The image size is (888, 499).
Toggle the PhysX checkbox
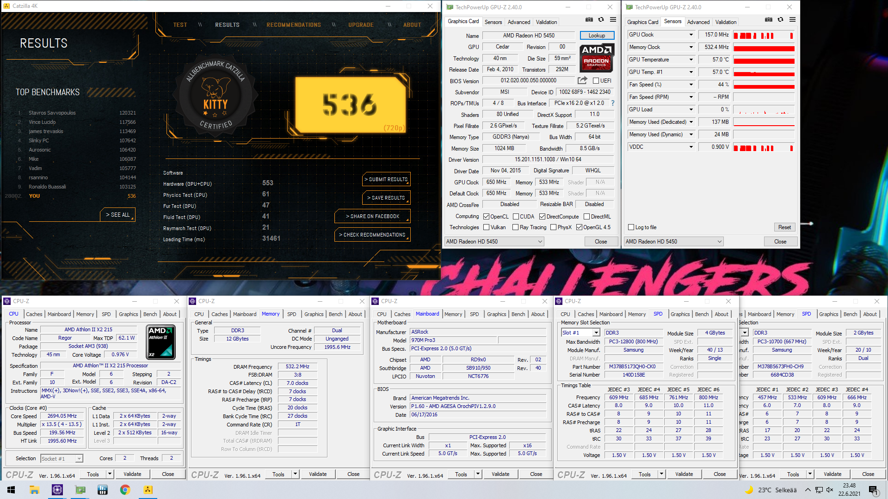(x=553, y=227)
